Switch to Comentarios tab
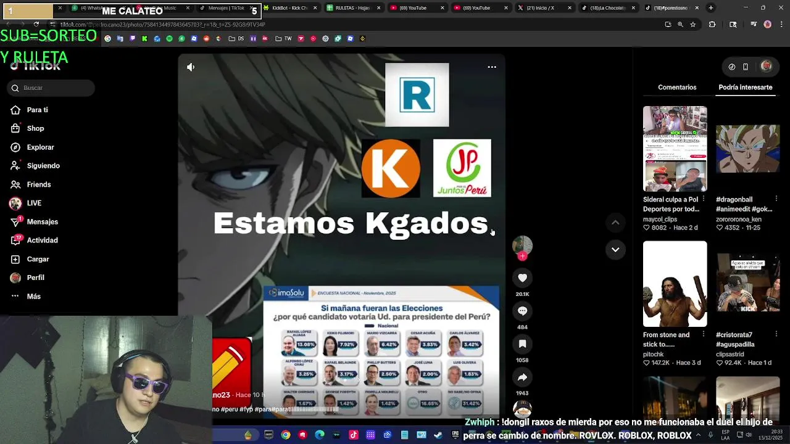This screenshot has height=444, width=790. pyautogui.click(x=677, y=88)
